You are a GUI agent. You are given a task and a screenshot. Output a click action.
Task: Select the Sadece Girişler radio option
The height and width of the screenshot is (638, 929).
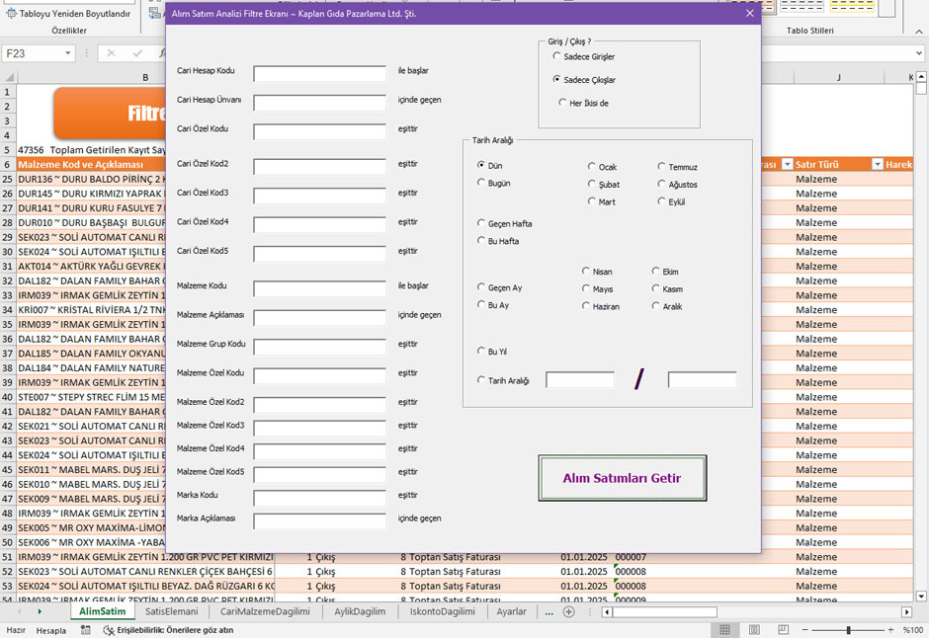(583, 57)
